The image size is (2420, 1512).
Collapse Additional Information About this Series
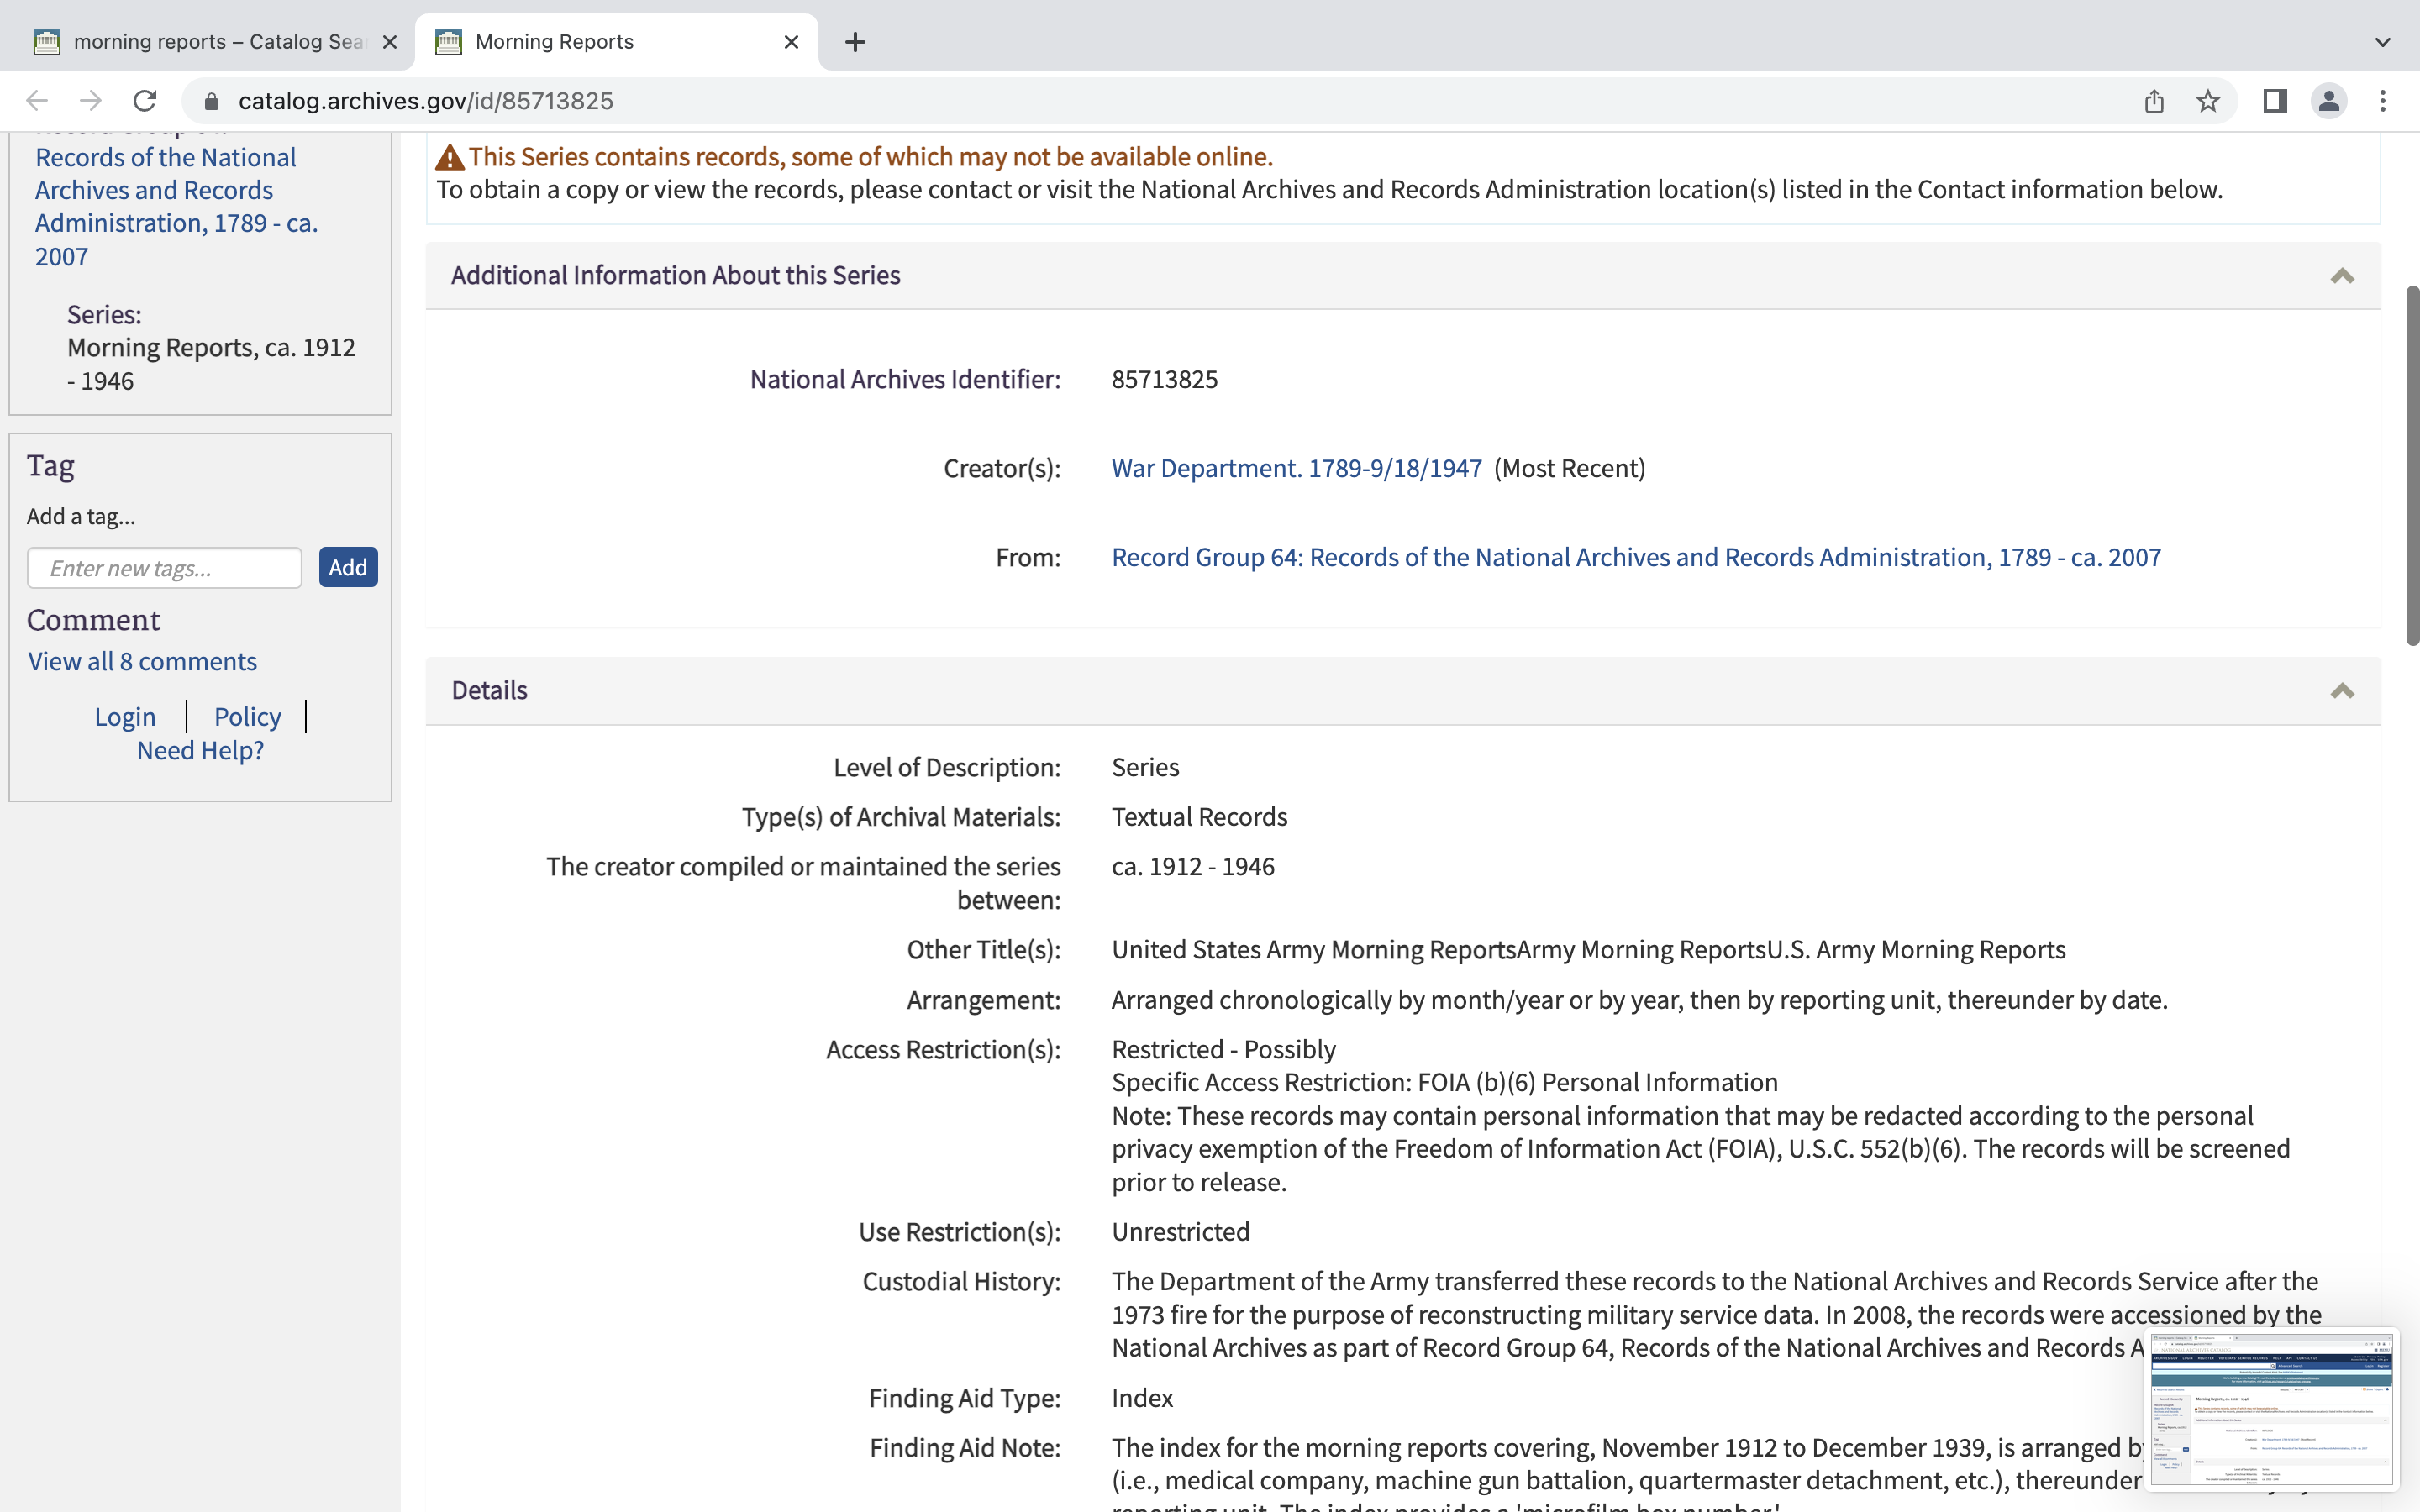2341,276
